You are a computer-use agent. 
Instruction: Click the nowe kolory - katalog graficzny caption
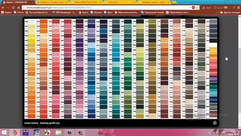coord(42,123)
